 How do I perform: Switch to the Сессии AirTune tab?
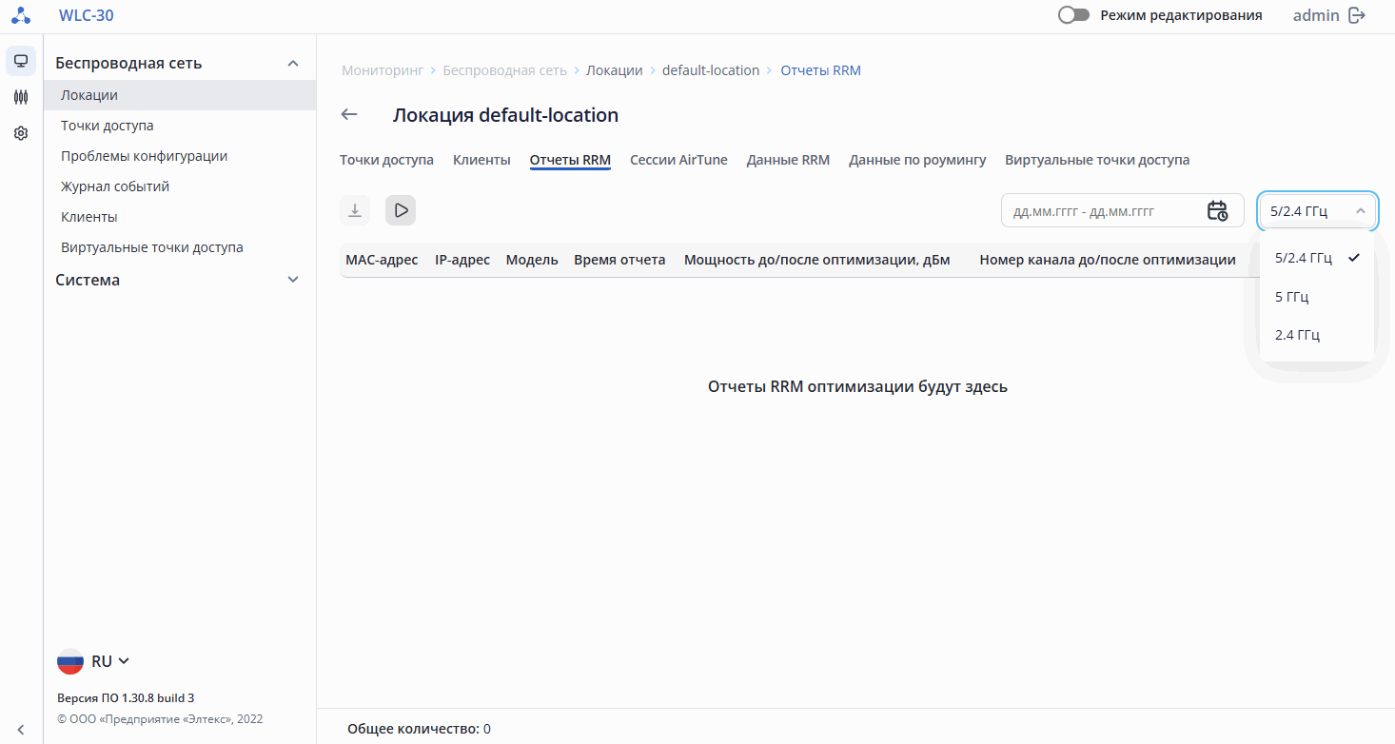[x=678, y=160]
